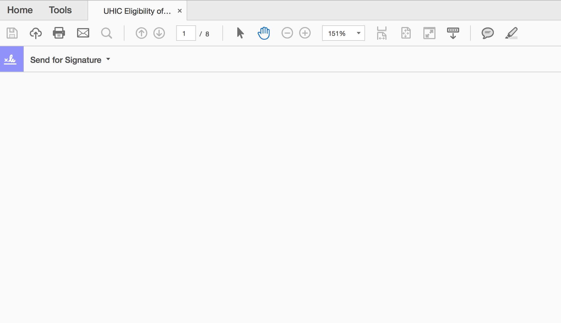Select the Arrow selection tool
561x323 pixels.
pos(240,33)
